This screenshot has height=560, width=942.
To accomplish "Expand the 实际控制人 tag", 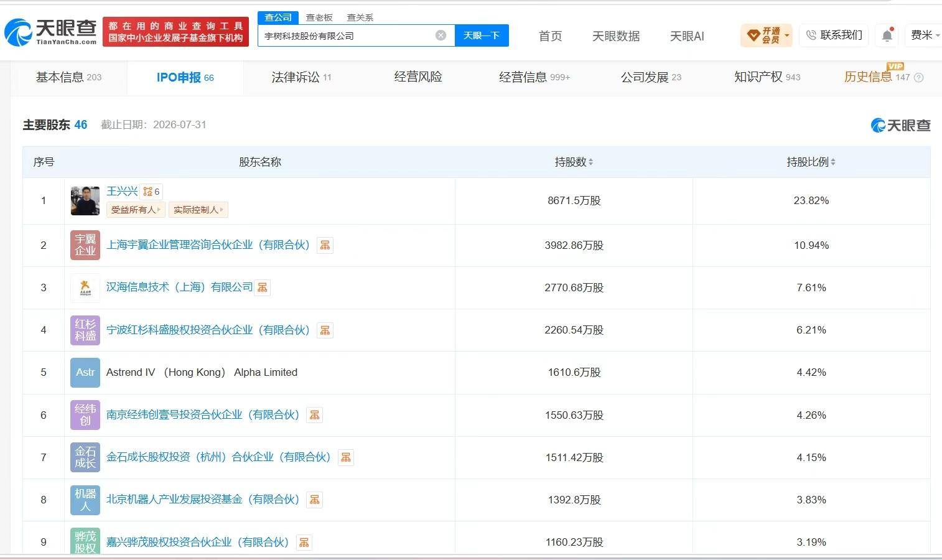I will 198,210.
